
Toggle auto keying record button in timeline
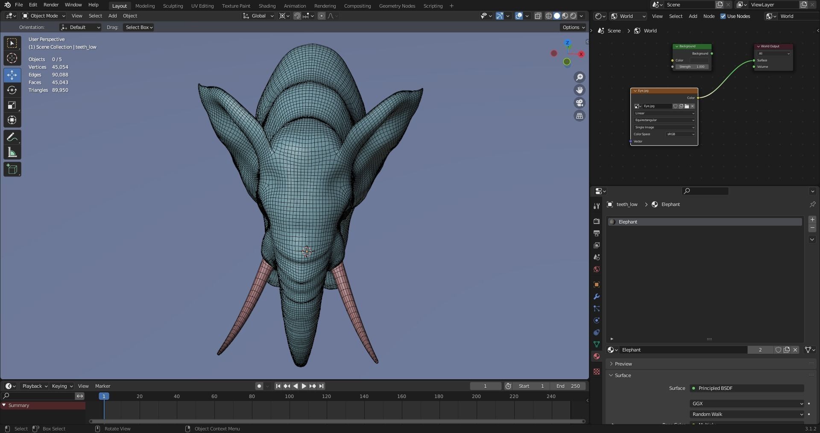(x=259, y=386)
